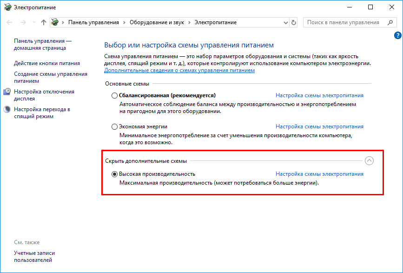Click the sleep mode moon icon
403x273 pixels.
[7, 109]
